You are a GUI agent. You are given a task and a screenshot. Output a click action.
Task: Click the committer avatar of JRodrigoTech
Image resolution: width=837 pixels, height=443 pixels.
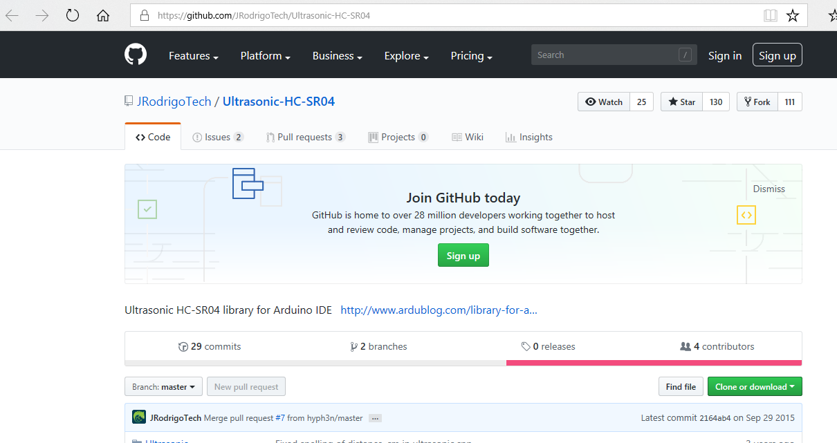tap(139, 417)
